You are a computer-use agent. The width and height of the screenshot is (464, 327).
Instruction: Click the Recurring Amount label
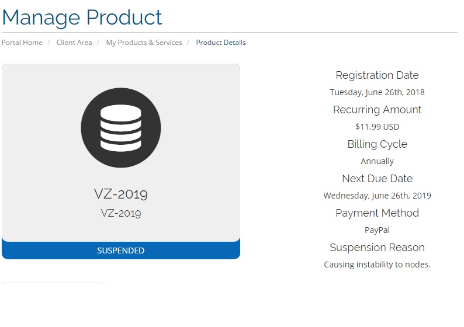click(x=377, y=110)
